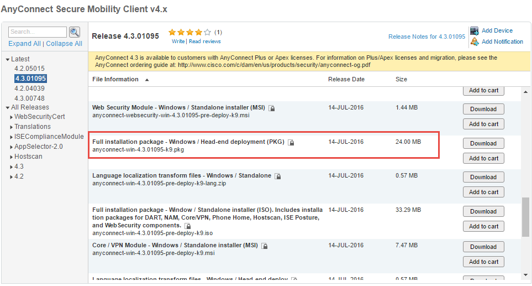Image resolution: width=532 pixels, height=286 pixels.
Task: Add Standalone installer ISO to cart
Action: [483, 226]
